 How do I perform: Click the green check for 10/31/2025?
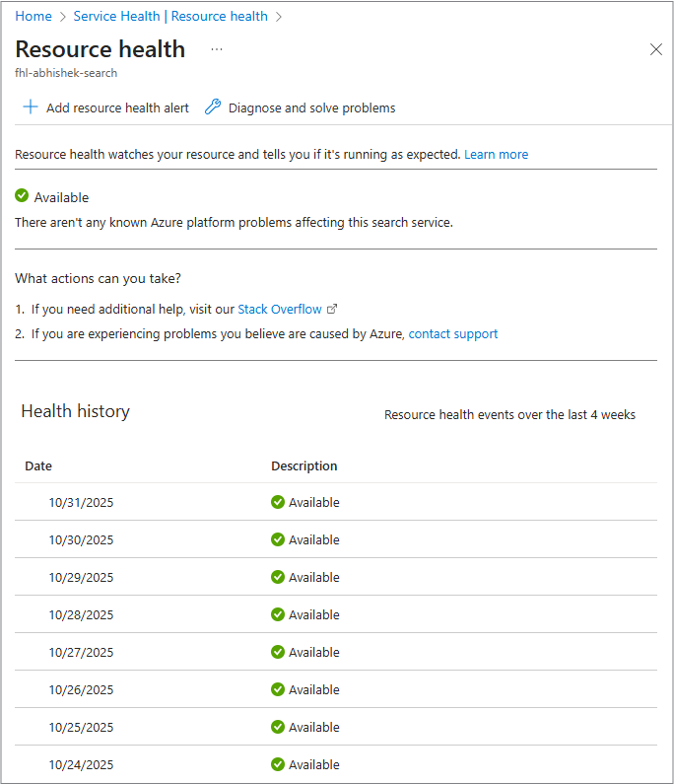(278, 502)
